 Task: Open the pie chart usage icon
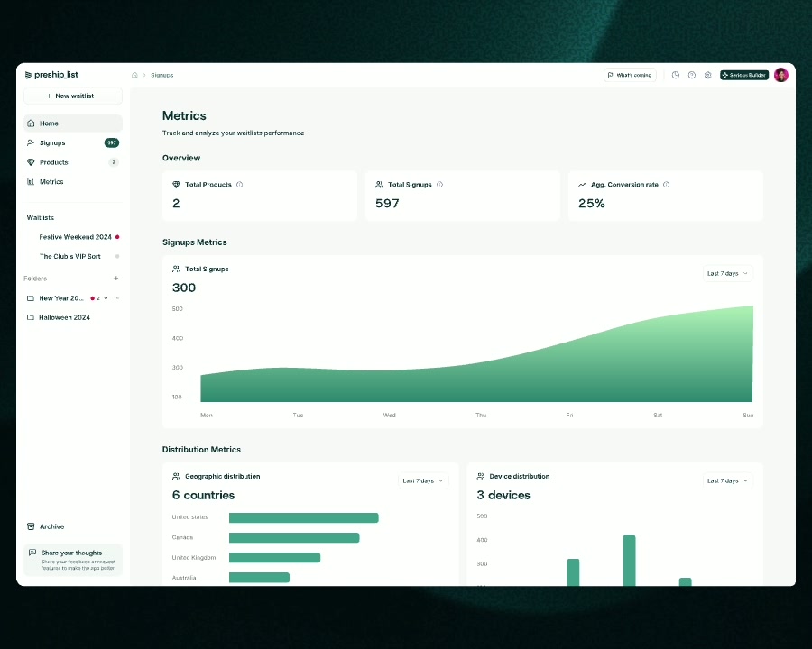point(675,75)
